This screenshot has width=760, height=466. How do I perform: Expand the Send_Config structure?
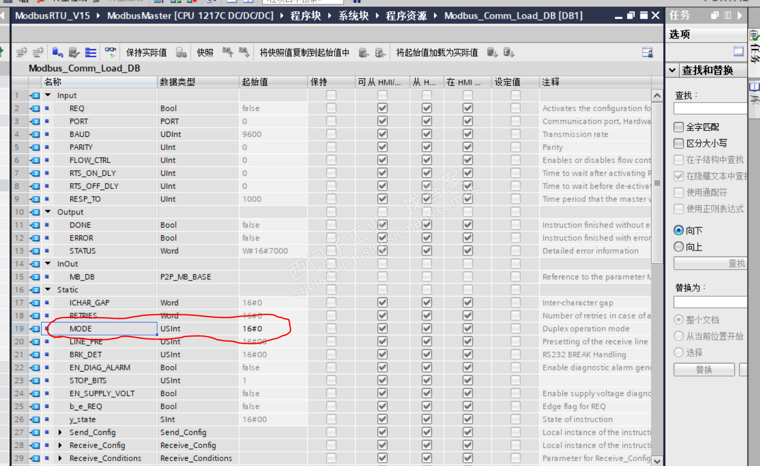[60, 432]
